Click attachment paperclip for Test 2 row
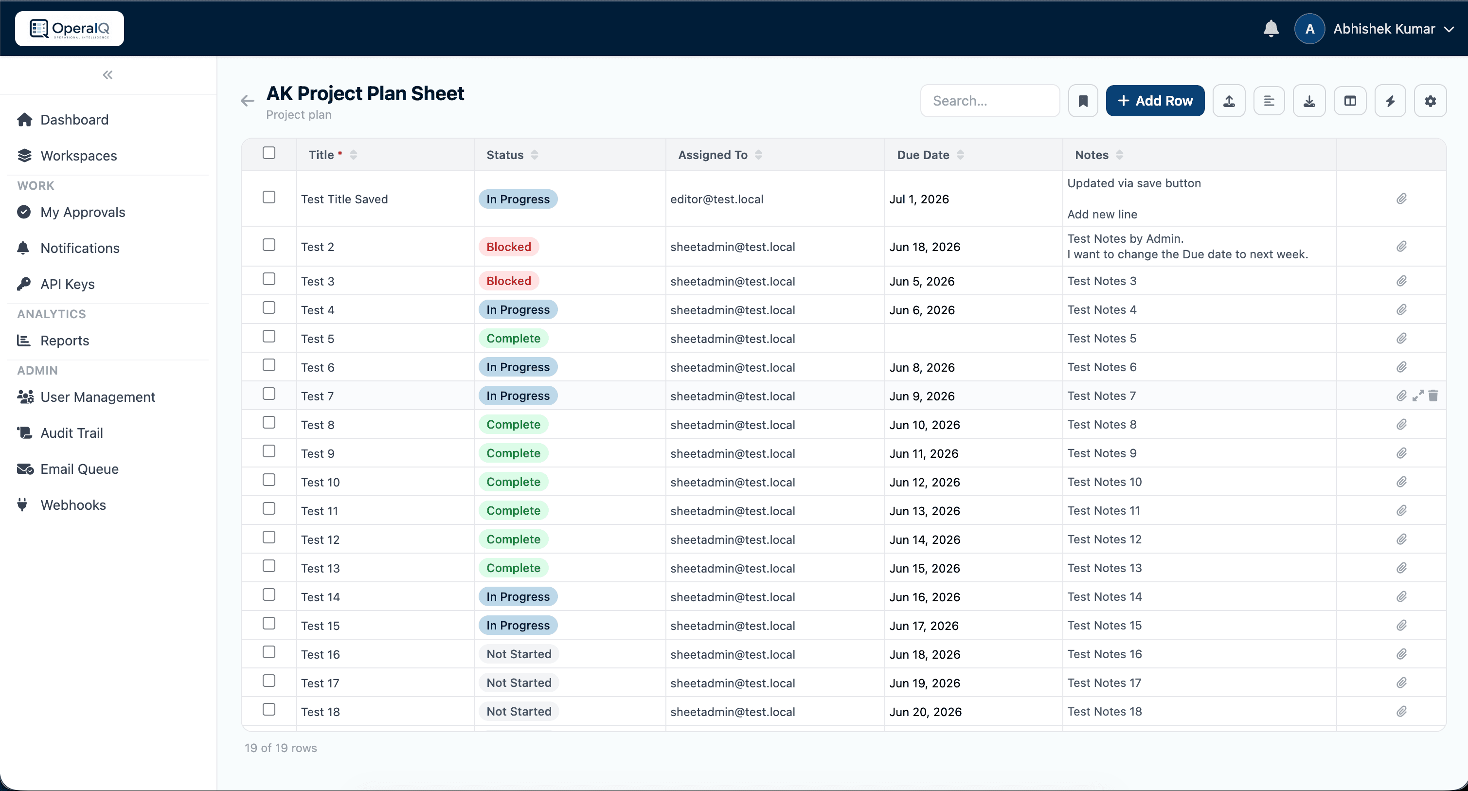Viewport: 1468px width, 791px height. tap(1401, 246)
